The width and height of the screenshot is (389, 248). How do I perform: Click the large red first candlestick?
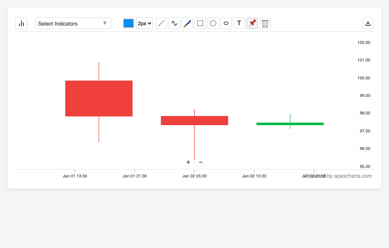point(99,98)
